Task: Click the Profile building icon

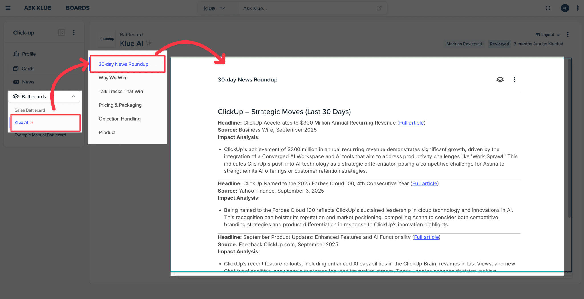Action: pyautogui.click(x=16, y=54)
